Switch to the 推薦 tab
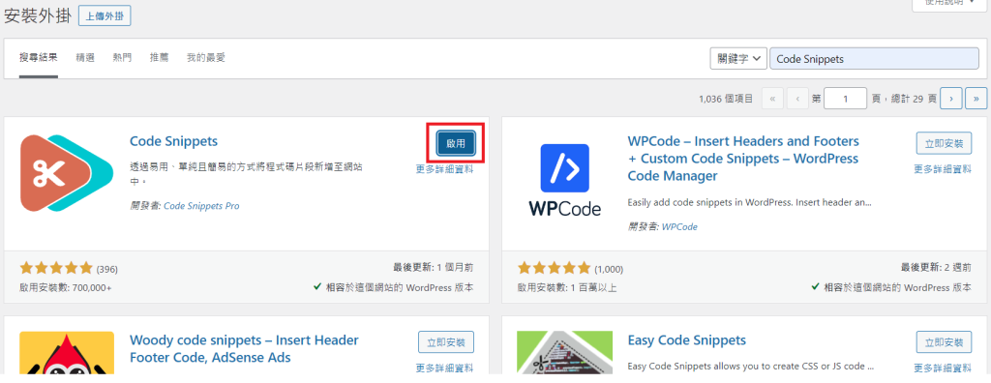 160,57
